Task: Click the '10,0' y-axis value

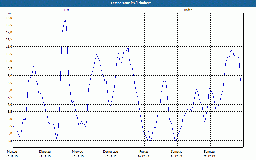Action: 9,61
